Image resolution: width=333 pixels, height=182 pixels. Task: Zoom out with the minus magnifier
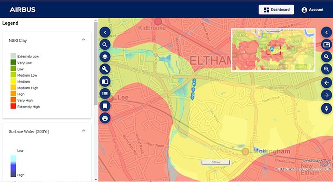point(326,69)
